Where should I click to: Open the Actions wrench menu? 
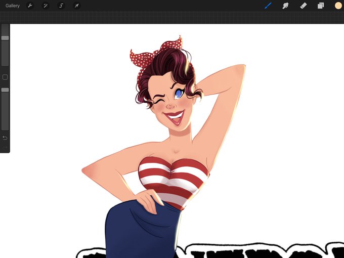[x=30, y=6]
